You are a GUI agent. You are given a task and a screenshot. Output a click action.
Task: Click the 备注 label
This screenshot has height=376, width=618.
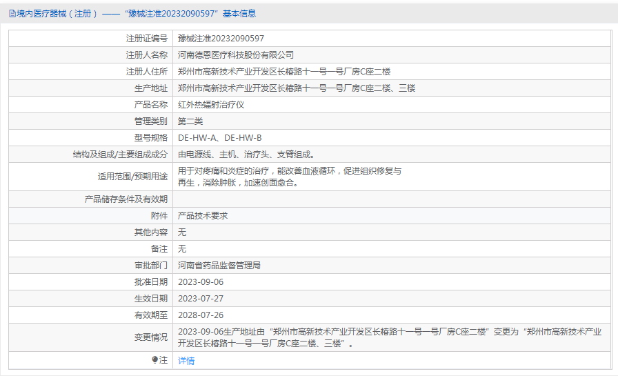pyautogui.click(x=159, y=249)
